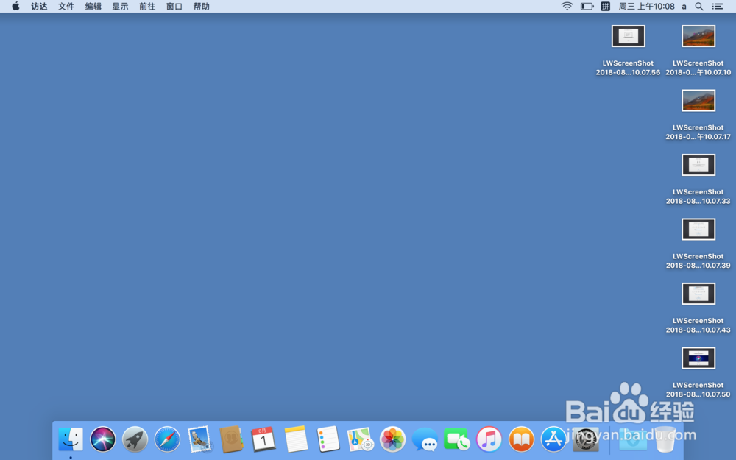Launch Siri from the Dock
Viewport: 736px width, 460px height.
pos(103,440)
